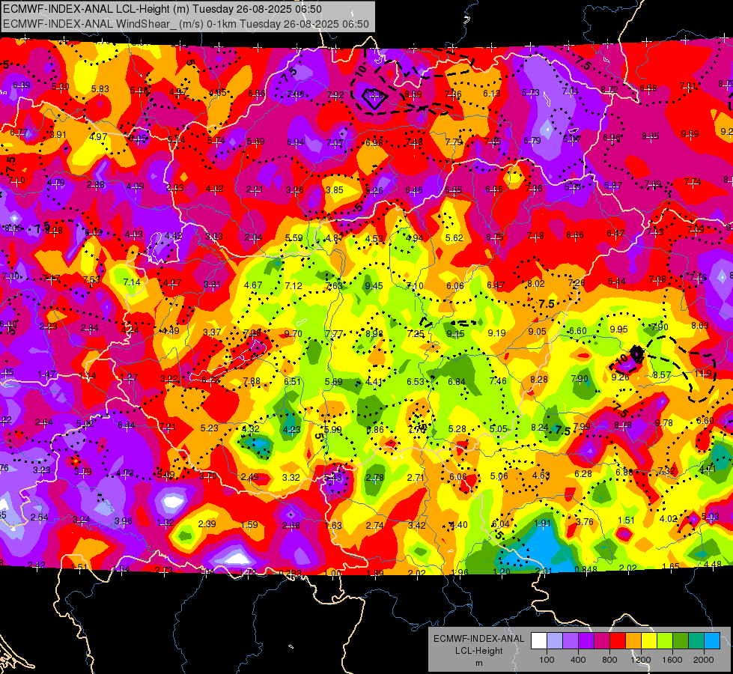The image size is (733, 674).
Task: Click the 2.78 grid value
Action: point(375,478)
